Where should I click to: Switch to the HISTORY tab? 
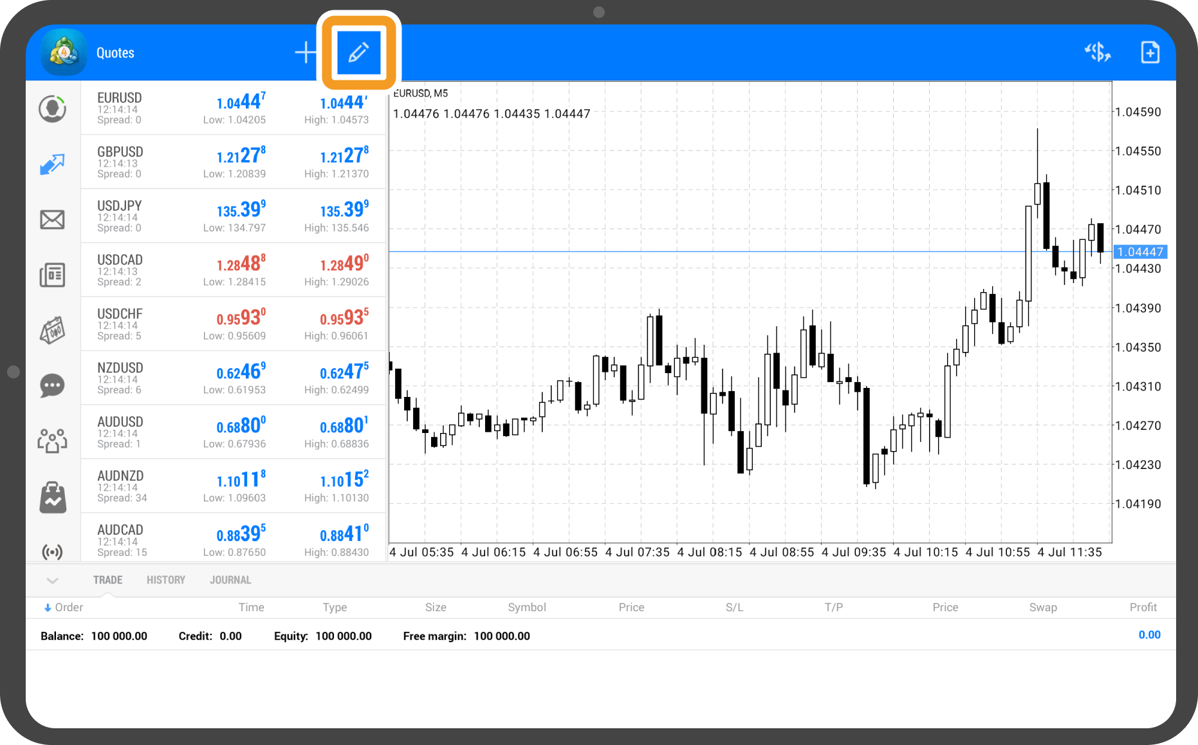click(165, 580)
